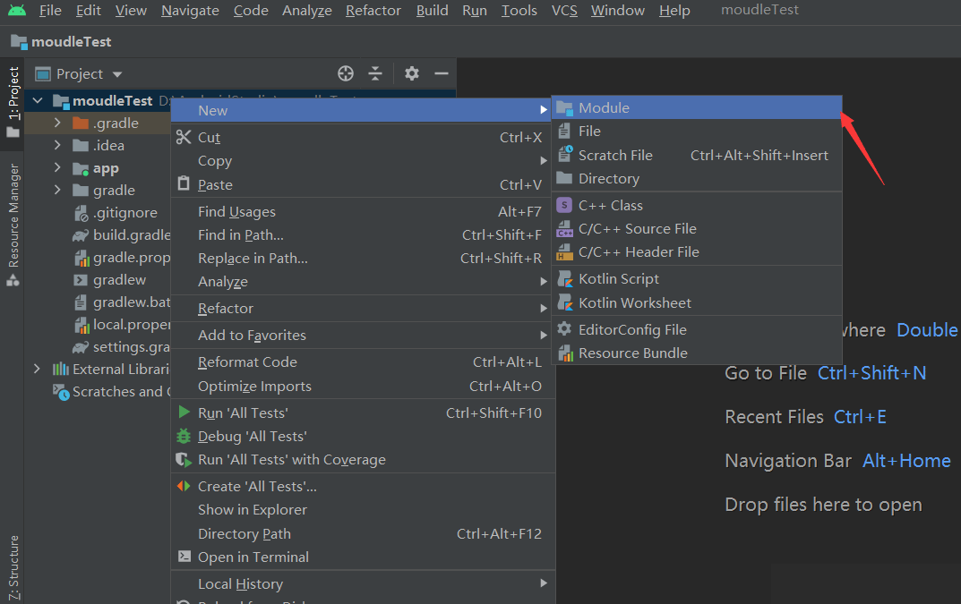The image size is (961, 604).
Task: Open the Navigate menu
Action: (190, 11)
